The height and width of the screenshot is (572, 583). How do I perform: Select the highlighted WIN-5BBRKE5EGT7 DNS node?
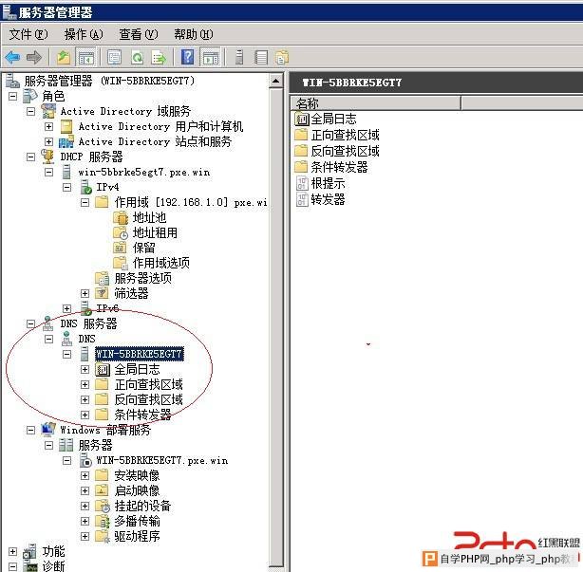tap(140, 354)
